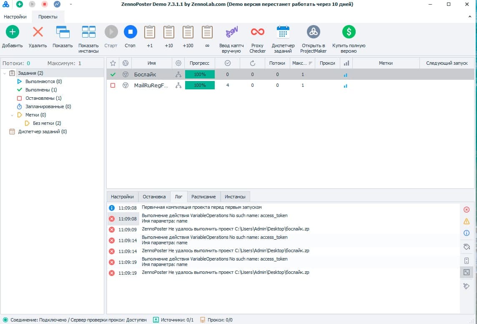477x324 pixels.
Task: Toggle the log error filter icon
Action: (x=466, y=210)
